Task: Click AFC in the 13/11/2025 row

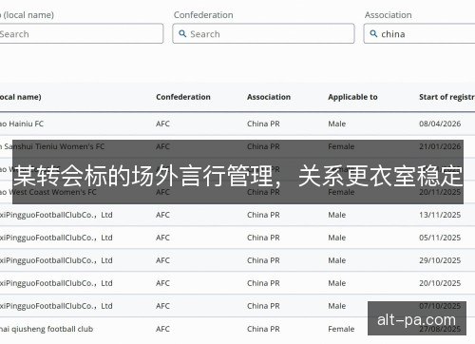Action: [x=162, y=215]
